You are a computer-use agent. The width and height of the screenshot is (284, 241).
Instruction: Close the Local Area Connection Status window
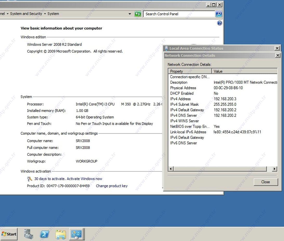[277, 48]
